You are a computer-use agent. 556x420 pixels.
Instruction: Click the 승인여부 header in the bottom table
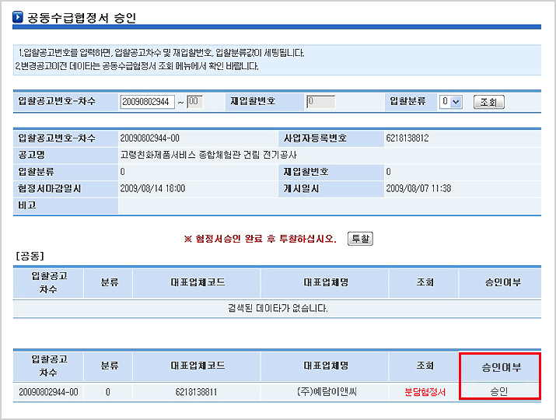(498, 366)
